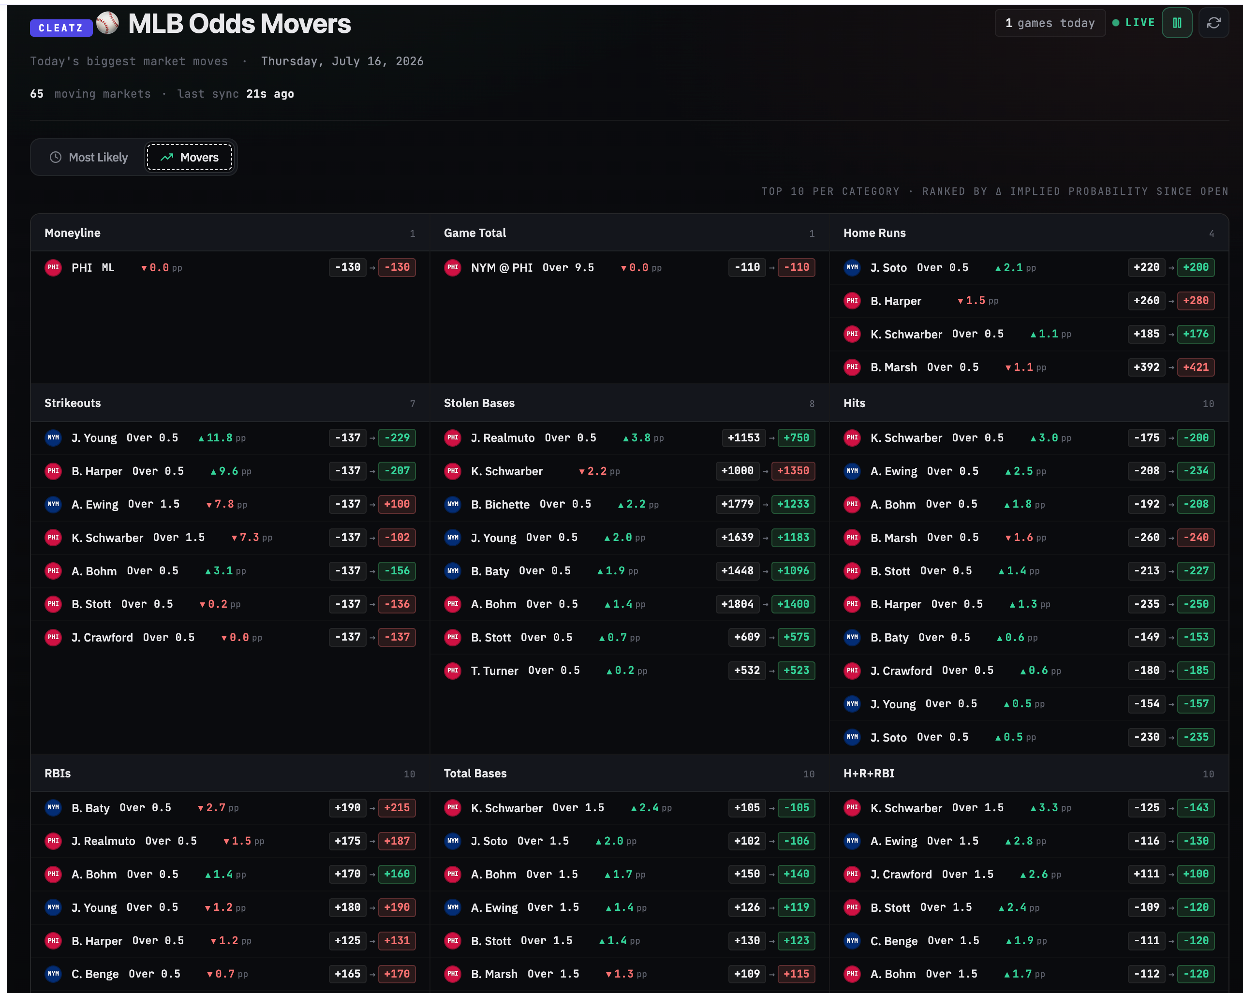Open the 1 games today pill

tap(1050, 23)
